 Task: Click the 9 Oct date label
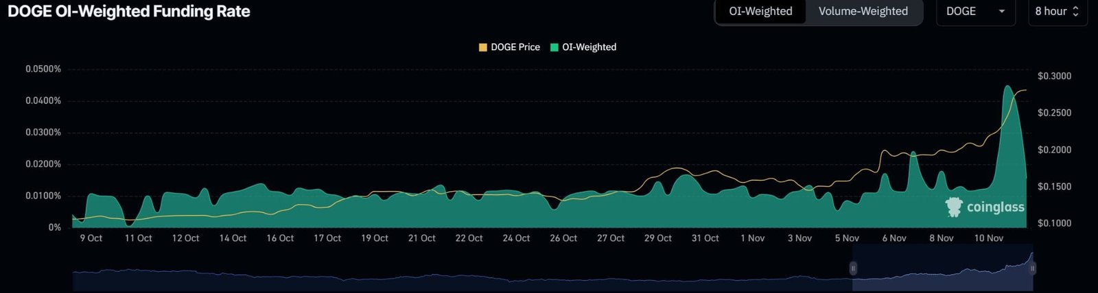(x=91, y=238)
